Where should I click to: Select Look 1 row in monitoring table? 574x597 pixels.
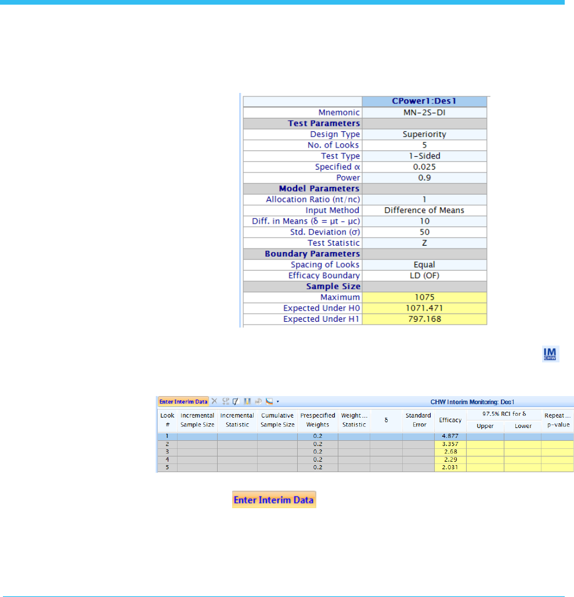(x=366, y=436)
